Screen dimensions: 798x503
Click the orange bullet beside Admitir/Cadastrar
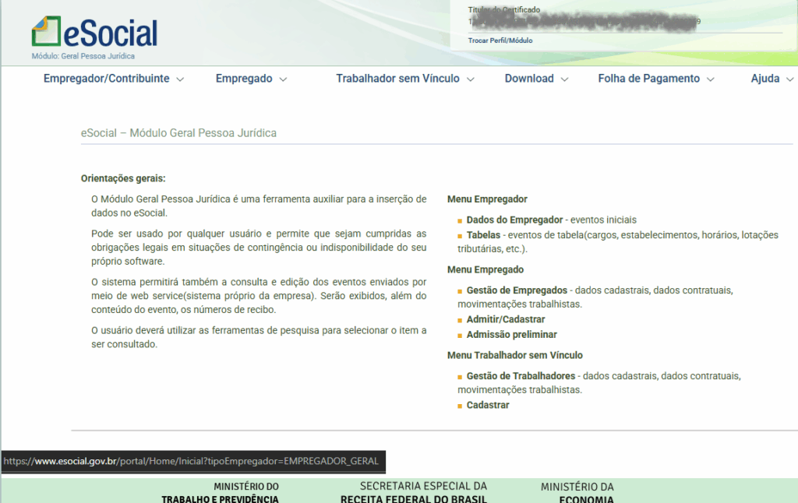coord(460,321)
